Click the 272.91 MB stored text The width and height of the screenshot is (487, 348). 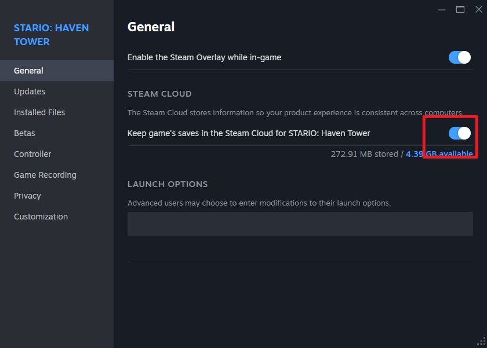(x=364, y=154)
